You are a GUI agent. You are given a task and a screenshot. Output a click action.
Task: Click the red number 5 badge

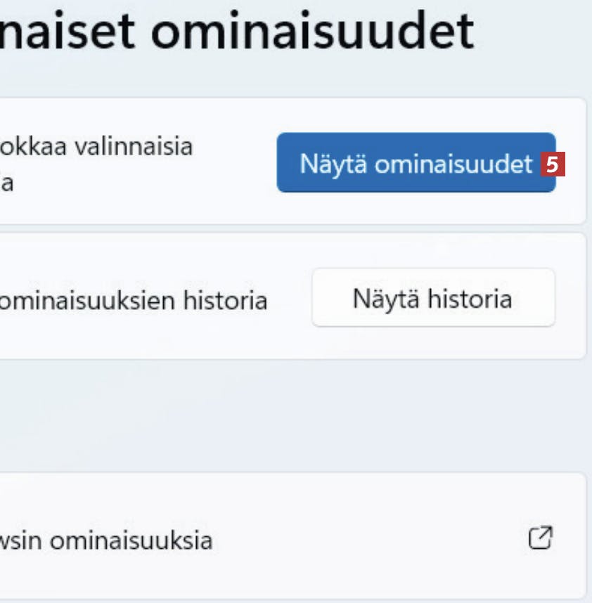click(553, 165)
